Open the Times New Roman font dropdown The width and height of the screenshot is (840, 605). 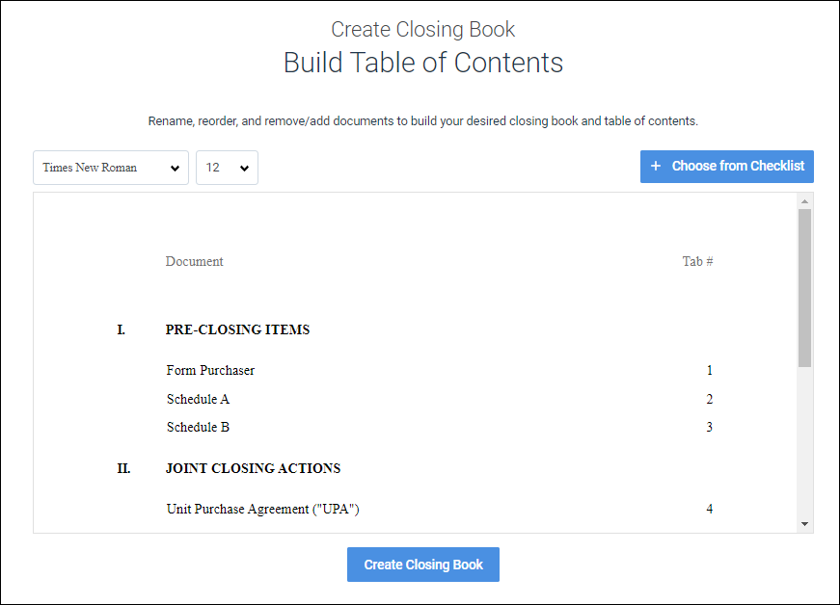pyautogui.click(x=110, y=168)
